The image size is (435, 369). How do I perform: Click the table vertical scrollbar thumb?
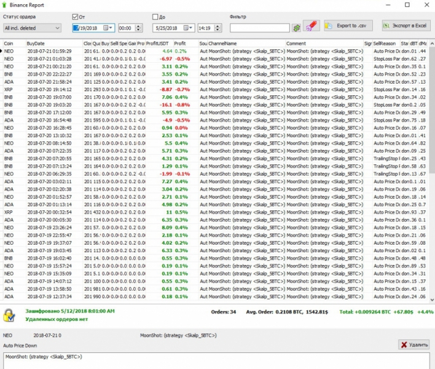point(432,109)
